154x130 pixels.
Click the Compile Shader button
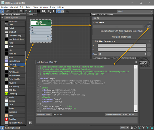pyautogui.click(x=44, y=115)
